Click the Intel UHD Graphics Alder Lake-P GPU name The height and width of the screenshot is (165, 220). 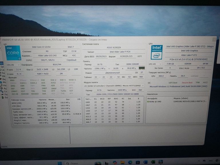(190, 46)
